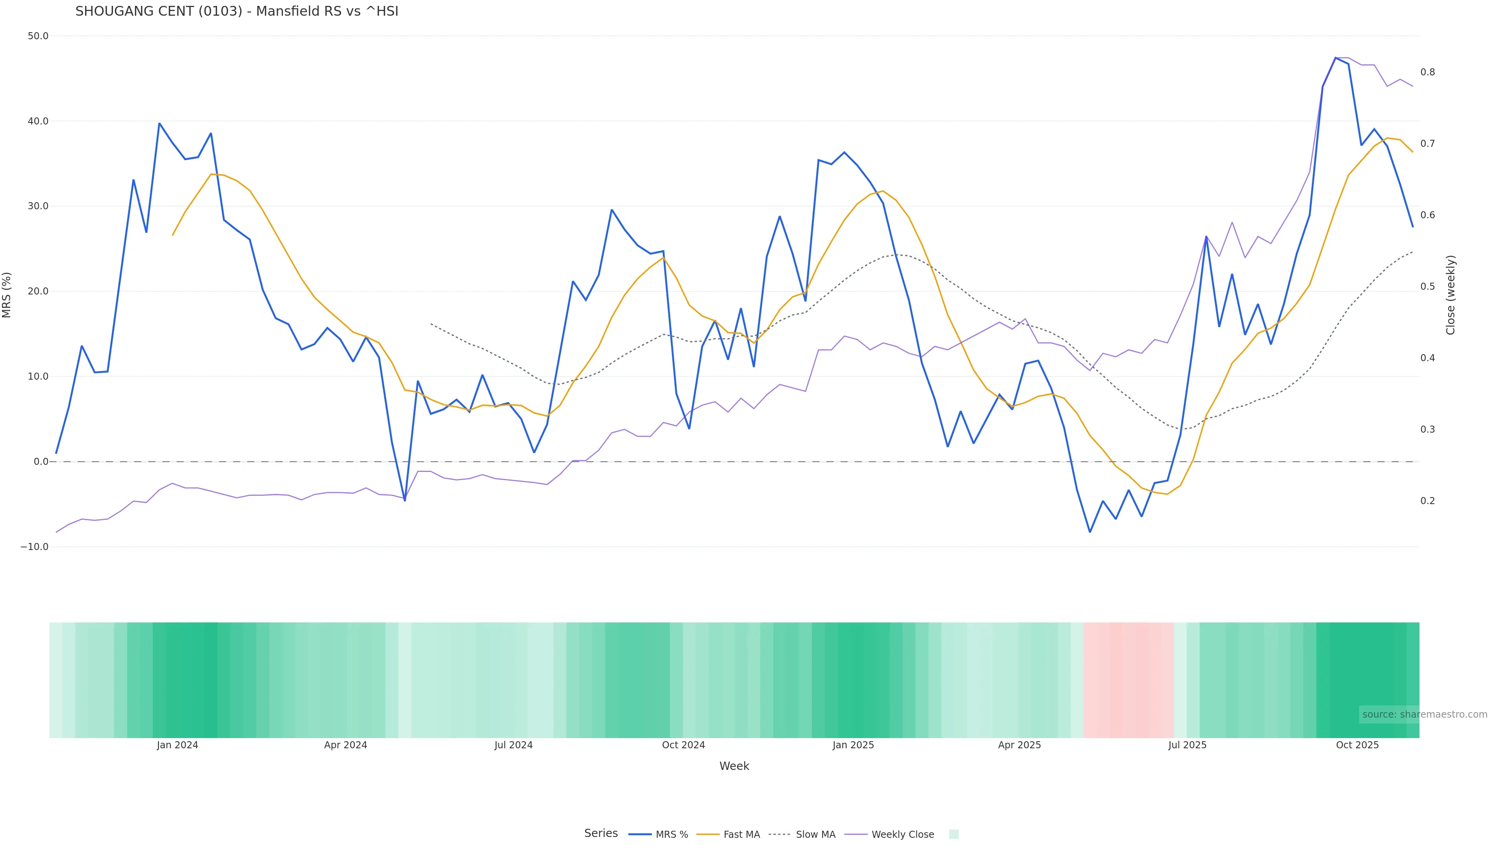Click the Jul 2025 x-axis label
Screen dimensions: 1507x848
(x=1187, y=745)
